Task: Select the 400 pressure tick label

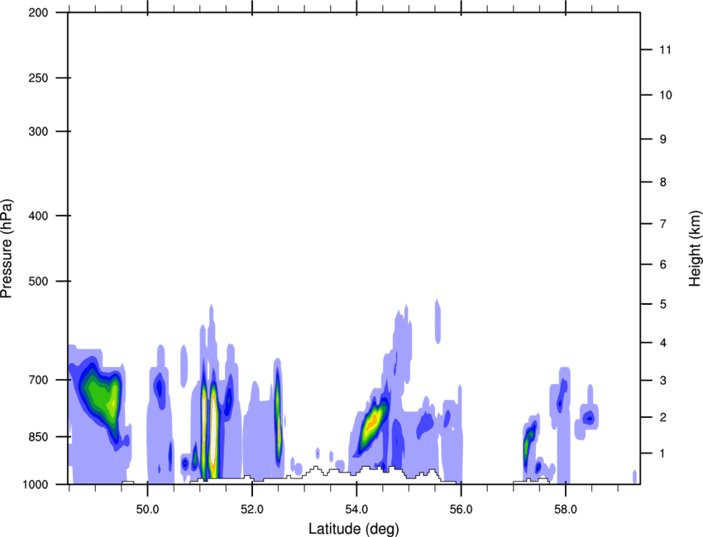Action: [x=38, y=216]
